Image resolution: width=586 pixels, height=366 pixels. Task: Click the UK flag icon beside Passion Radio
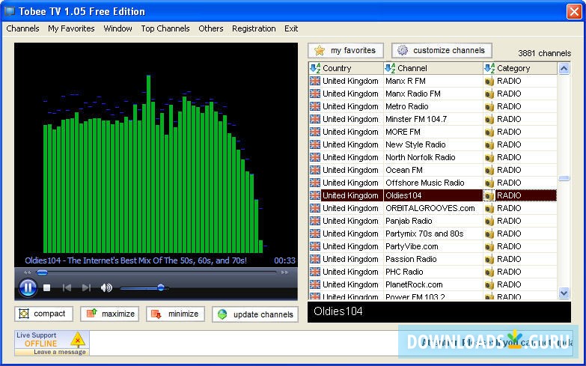pos(315,259)
